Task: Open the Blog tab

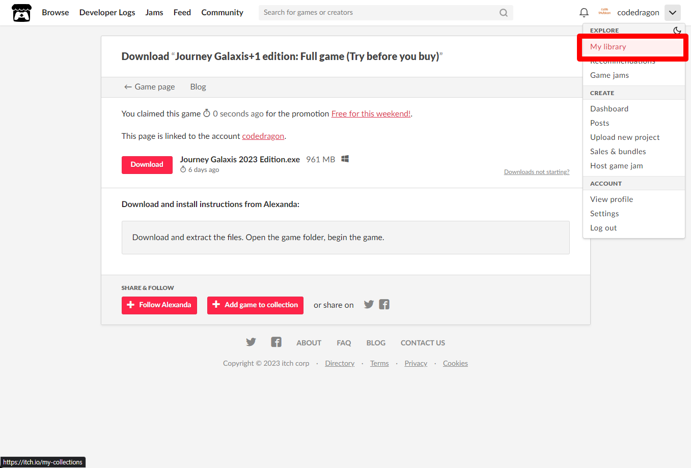Action: point(198,87)
